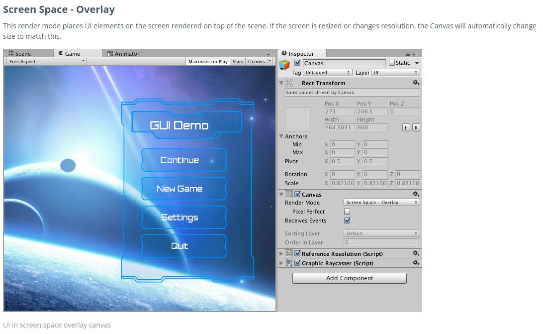Image resolution: width=543 pixels, height=334 pixels.
Task: Click the Pos X field 273
Action: click(339, 111)
